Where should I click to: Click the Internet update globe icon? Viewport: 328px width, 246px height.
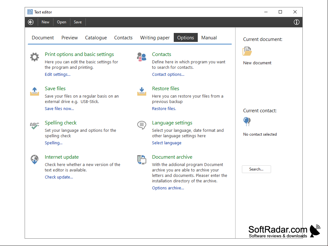35,160
